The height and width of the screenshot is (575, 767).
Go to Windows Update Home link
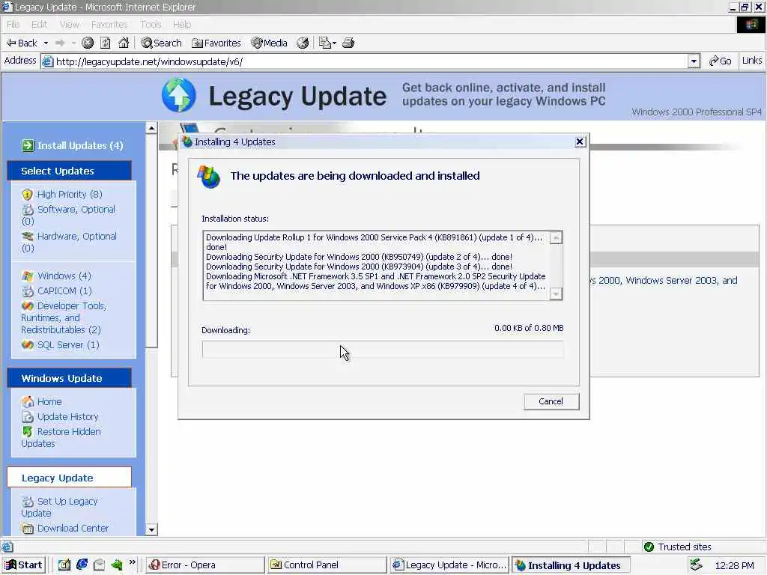click(49, 401)
